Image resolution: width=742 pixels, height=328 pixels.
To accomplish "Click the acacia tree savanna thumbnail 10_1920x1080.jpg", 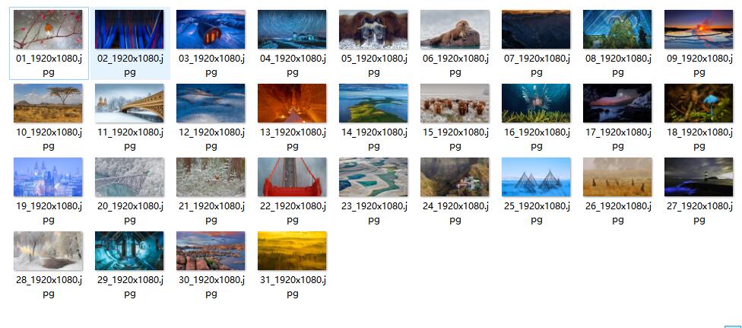I will coord(48,103).
